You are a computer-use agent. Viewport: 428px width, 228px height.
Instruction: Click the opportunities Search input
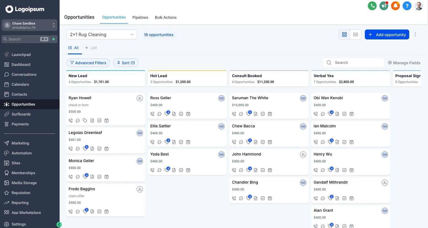[x=353, y=63]
